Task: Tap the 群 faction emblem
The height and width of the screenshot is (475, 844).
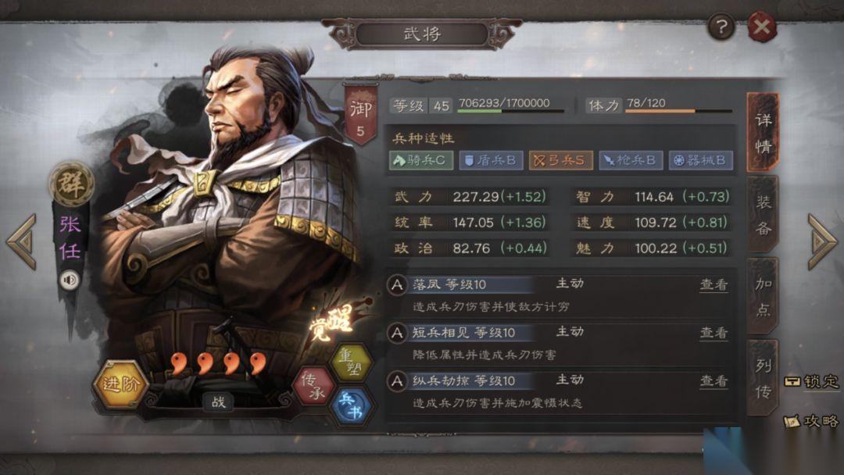Action: tap(71, 184)
